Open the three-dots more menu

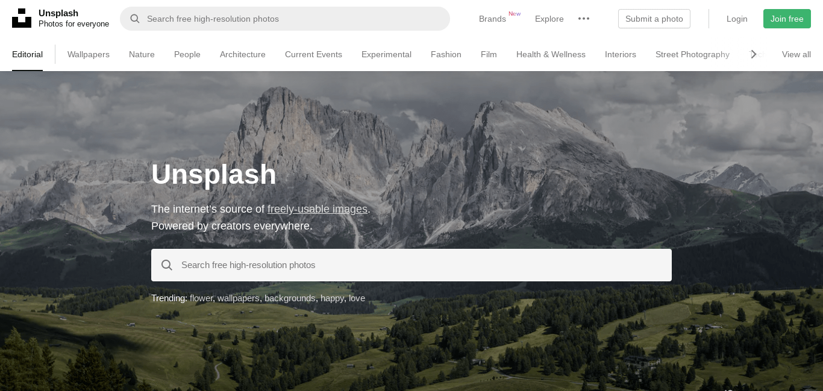584,19
